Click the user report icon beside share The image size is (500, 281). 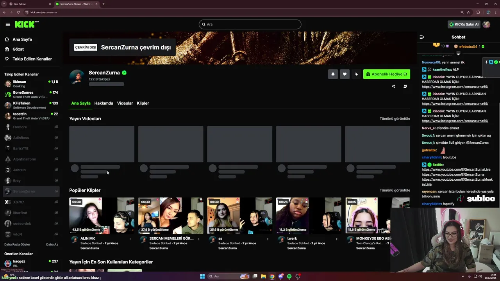click(405, 86)
